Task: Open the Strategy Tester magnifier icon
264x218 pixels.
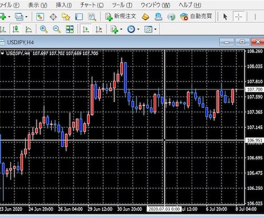Action: pyautogui.click(x=92, y=17)
